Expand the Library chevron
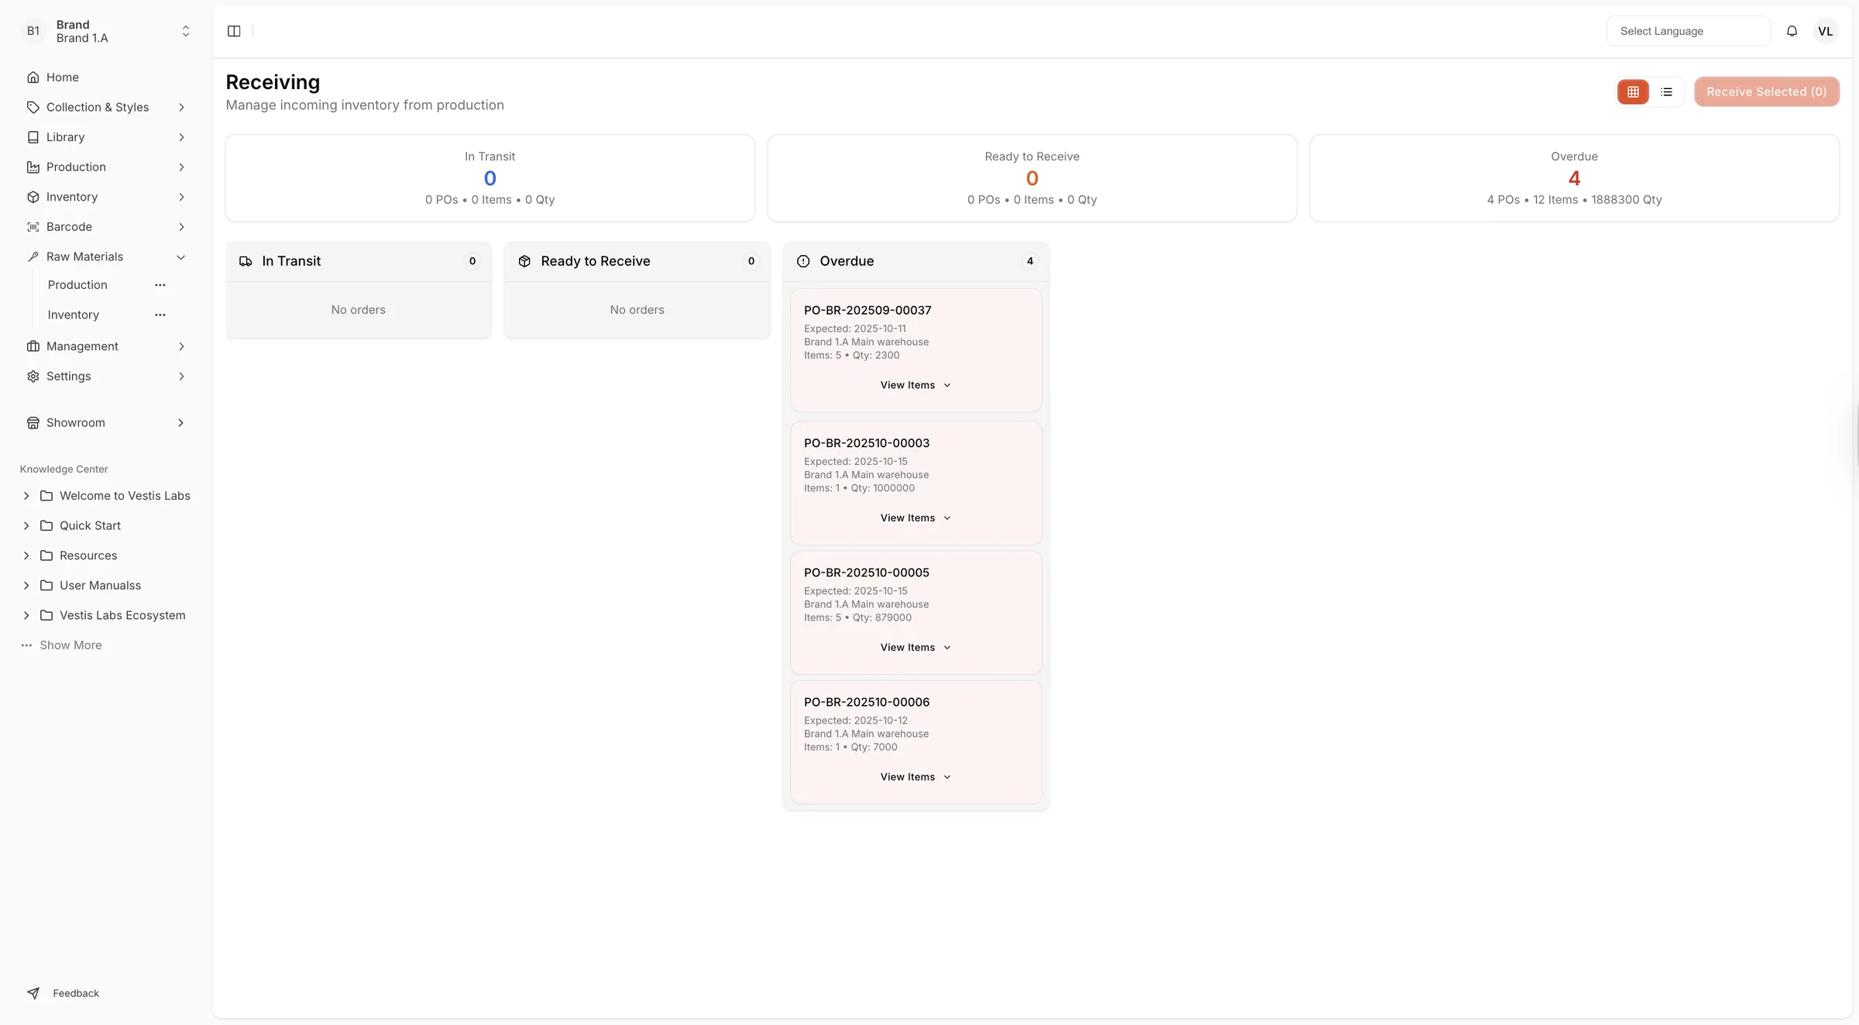The width and height of the screenshot is (1859, 1025). tap(181, 137)
